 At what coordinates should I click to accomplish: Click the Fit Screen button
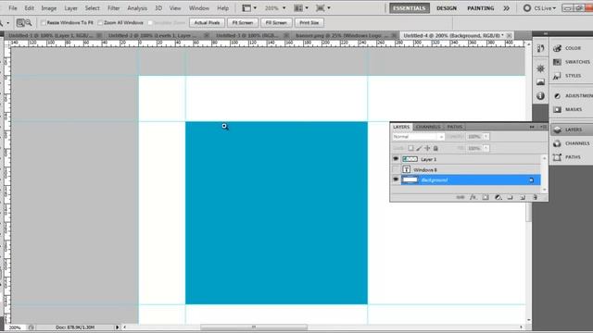243,23
